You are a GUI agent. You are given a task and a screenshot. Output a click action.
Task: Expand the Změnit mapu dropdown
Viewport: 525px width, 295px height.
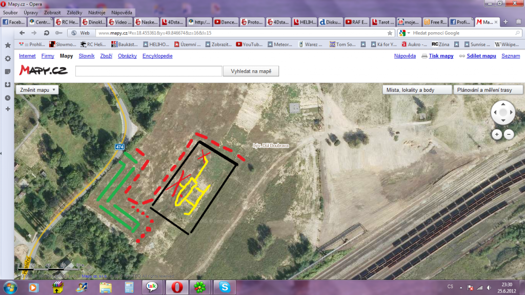37,90
